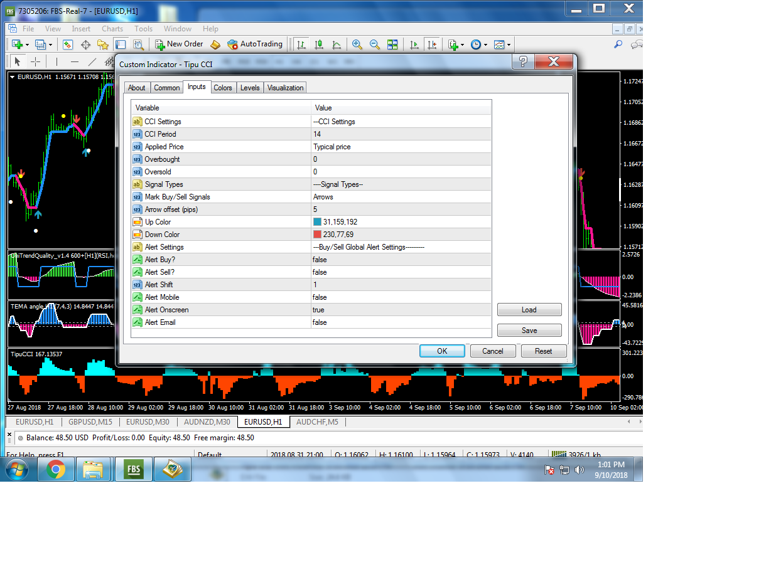The width and height of the screenshot is (771, 577).
Task: Click the Down Color swatch 230,77,69
Action: point(317,235)
